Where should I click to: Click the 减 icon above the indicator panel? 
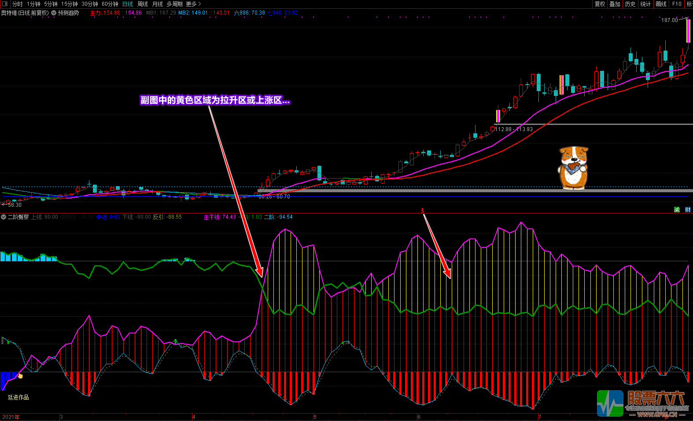[677, 210]
